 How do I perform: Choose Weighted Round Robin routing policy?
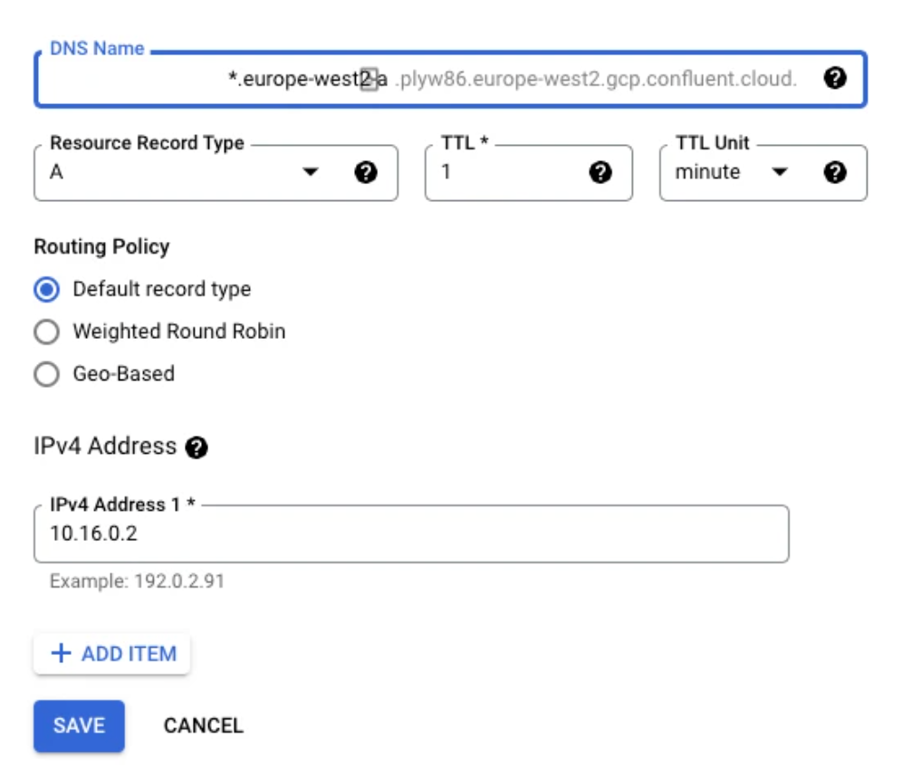(x=46, y=332)
